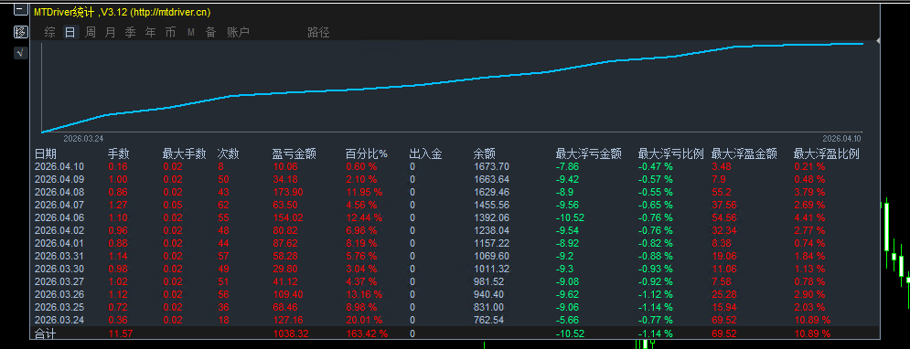
Task: Click the floating loss ratio -0.93 %
Action: click(655, 269)
